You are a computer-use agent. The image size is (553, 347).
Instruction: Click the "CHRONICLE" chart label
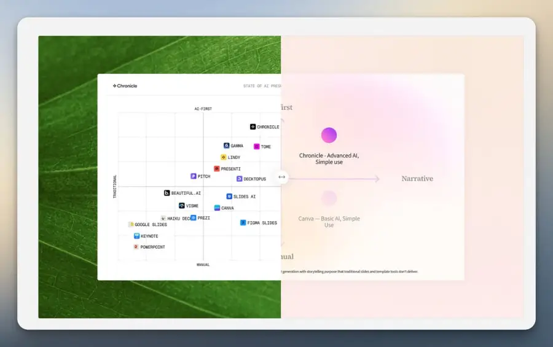click(x=268, y=127)
